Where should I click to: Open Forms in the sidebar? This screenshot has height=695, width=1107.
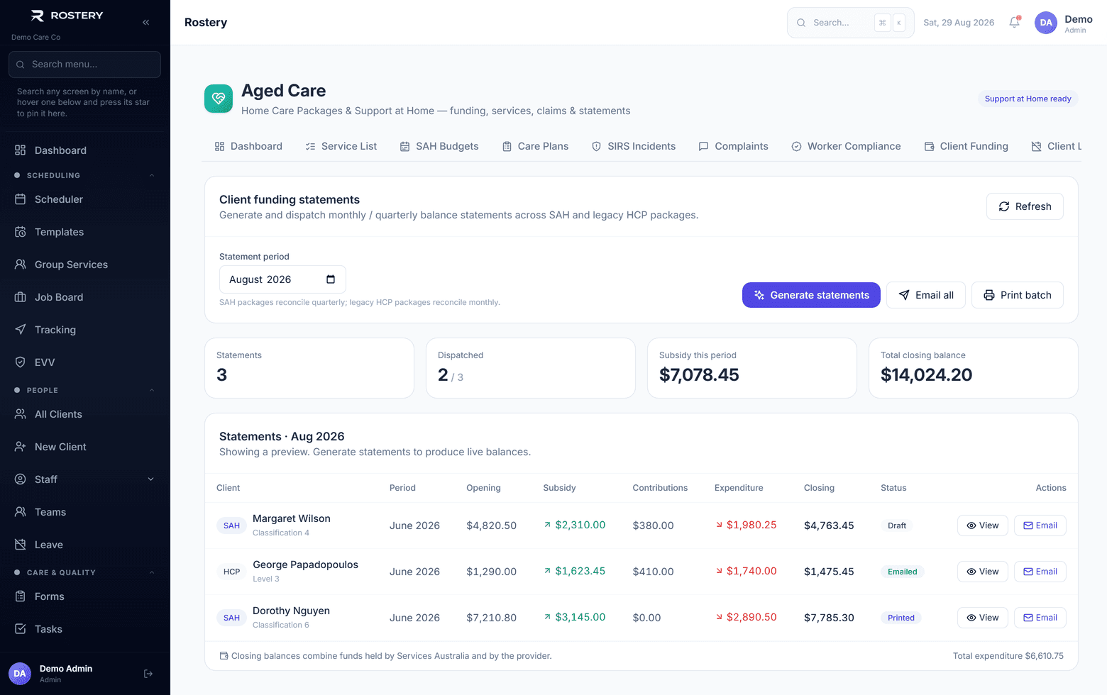pos(85,596)
